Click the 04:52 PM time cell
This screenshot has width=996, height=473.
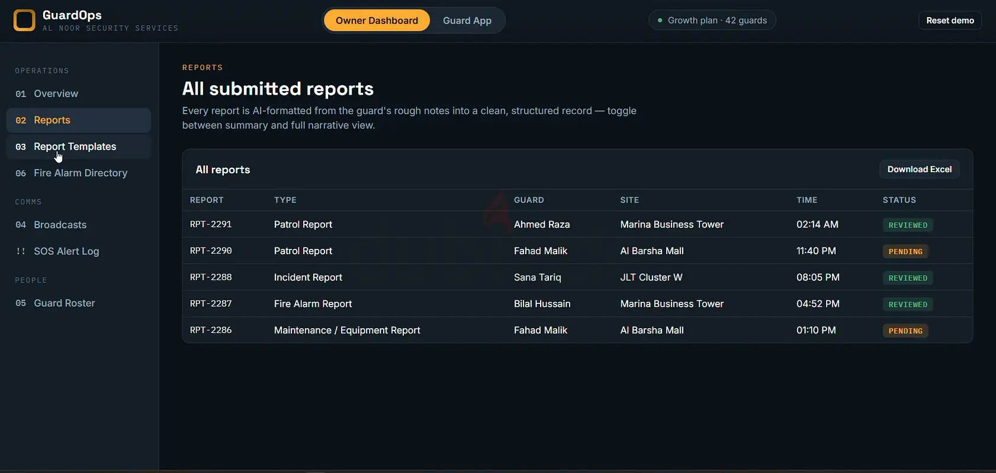click(818, 304)
